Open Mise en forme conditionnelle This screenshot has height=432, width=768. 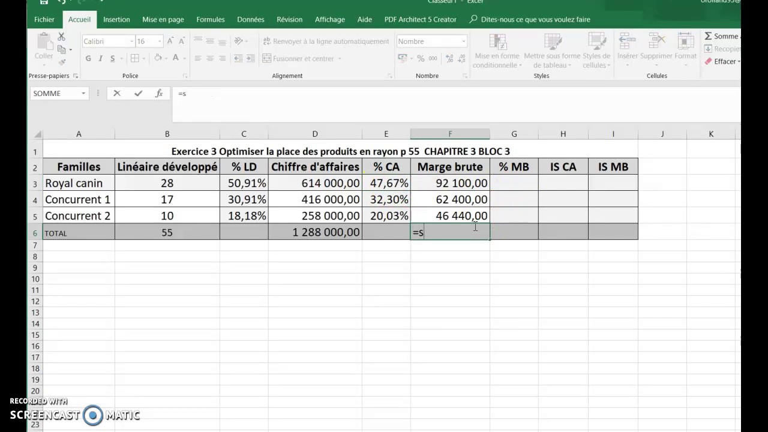(x=497, y=51)
